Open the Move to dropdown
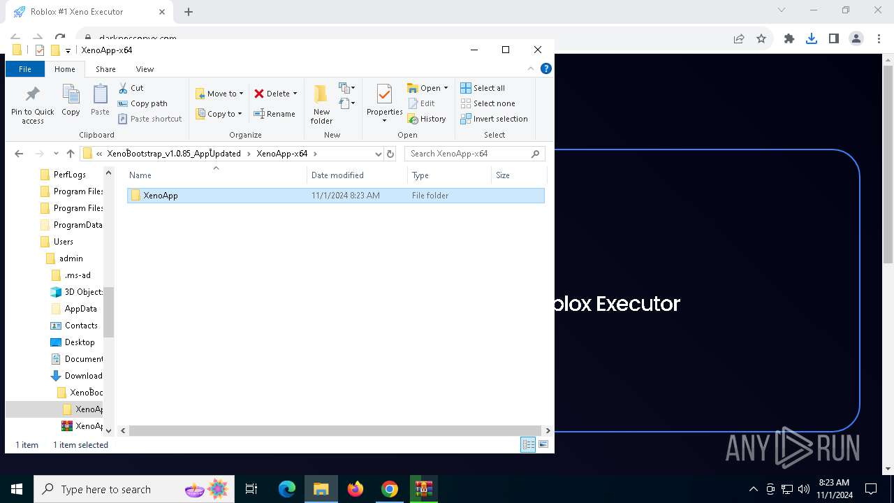894x503 pixels. 219,94
